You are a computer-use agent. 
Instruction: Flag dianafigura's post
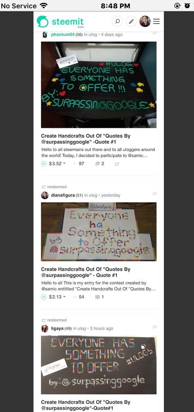[x=155, y=194]
